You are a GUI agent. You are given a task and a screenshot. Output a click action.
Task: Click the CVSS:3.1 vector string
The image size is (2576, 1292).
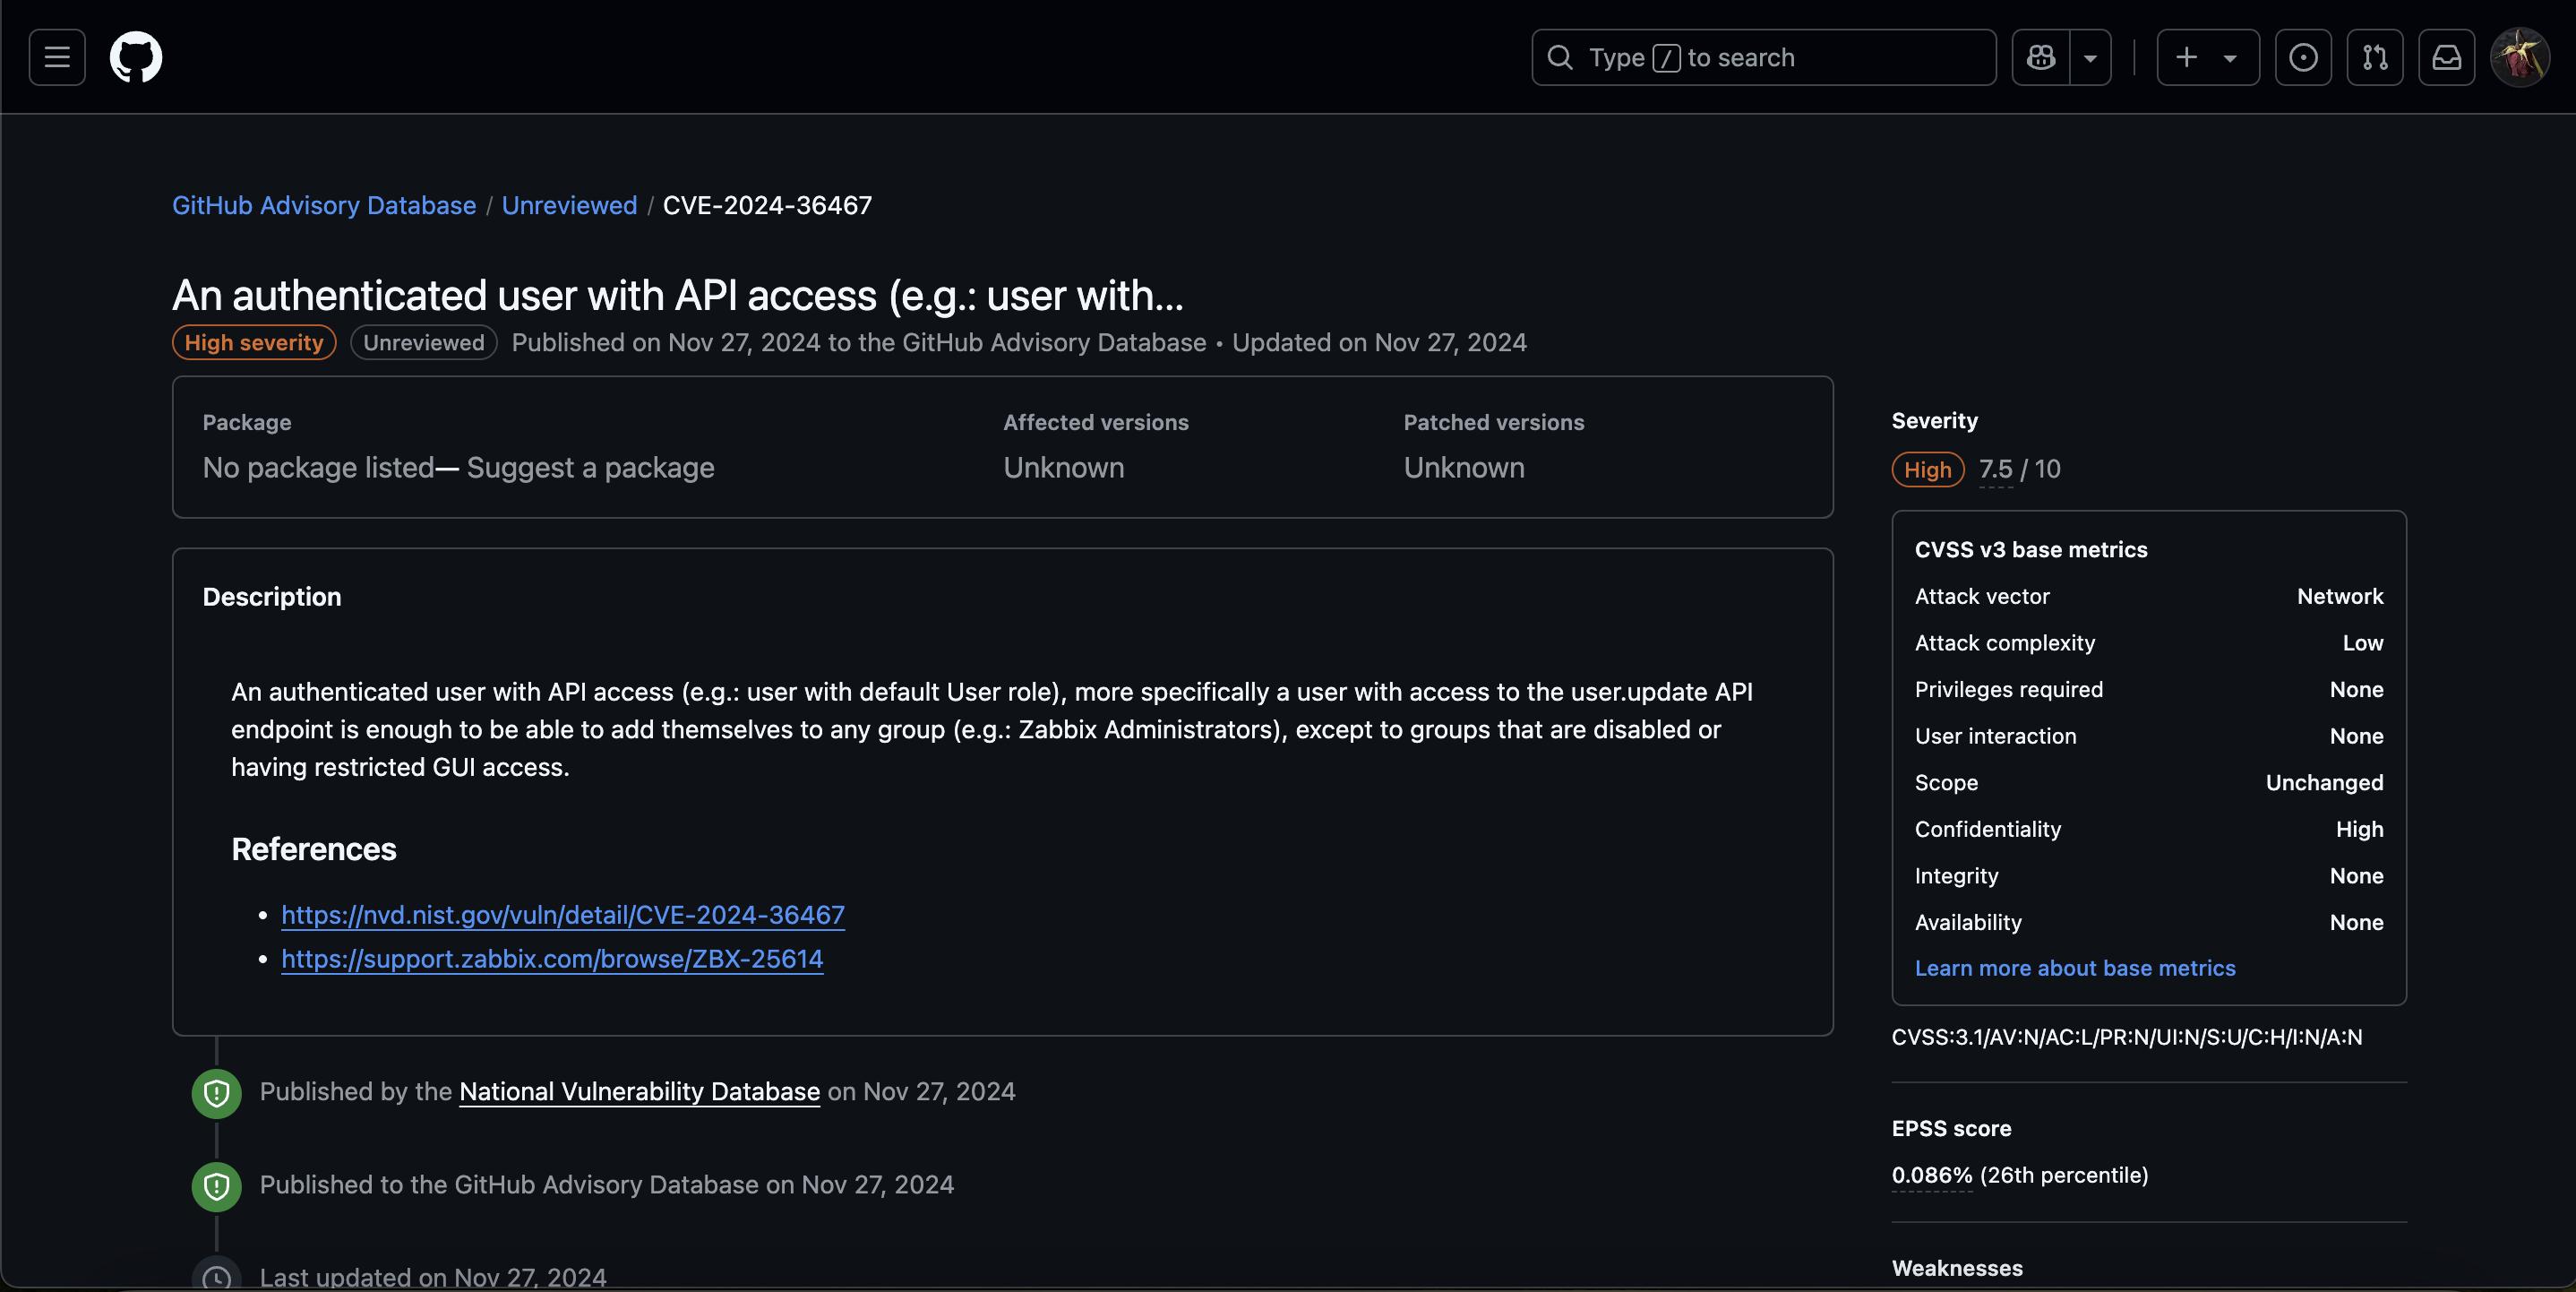pos(2127,1037)
